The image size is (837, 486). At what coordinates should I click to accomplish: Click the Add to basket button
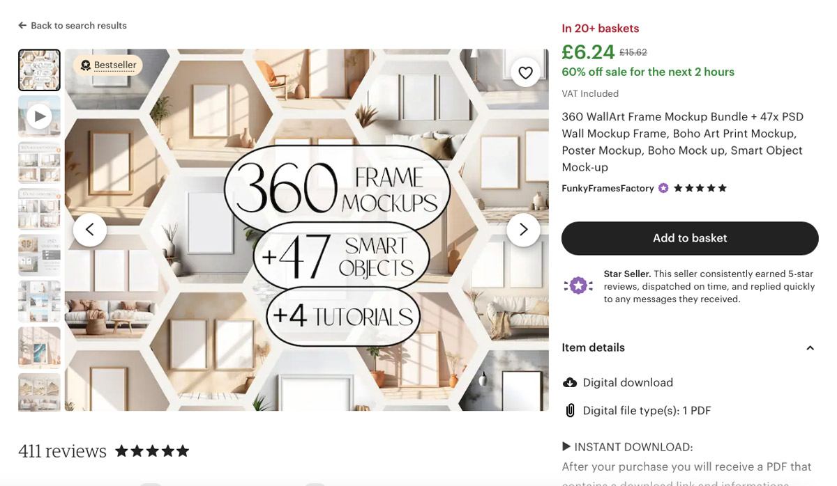tap(689, 237)
